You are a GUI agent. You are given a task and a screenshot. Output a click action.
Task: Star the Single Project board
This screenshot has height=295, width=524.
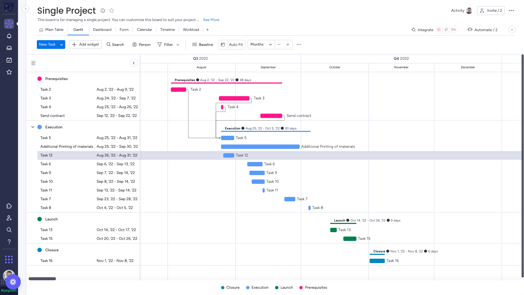coord(112,10)
